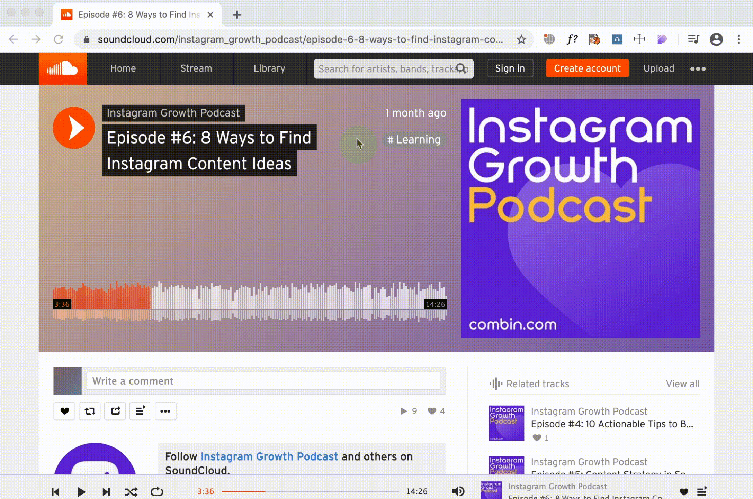Click the more options (...) icon below track
The width and height of the screenshot is (753, 499).
pos(166,411)
